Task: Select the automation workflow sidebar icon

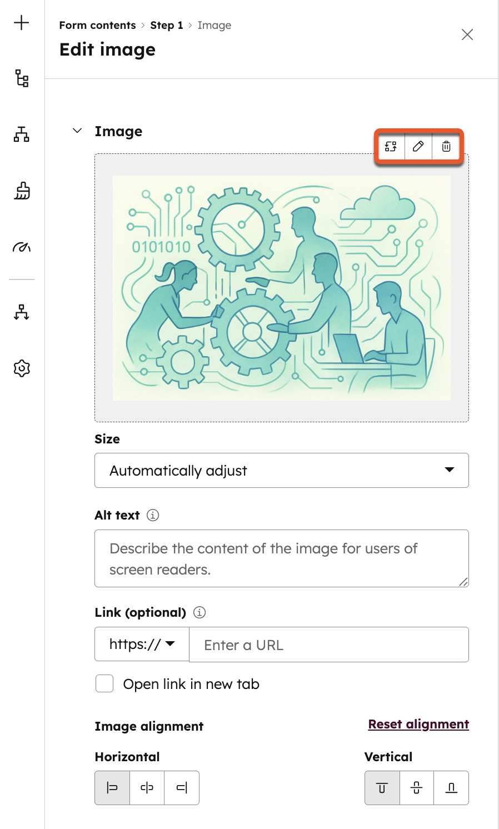Action: pos(21,312)
